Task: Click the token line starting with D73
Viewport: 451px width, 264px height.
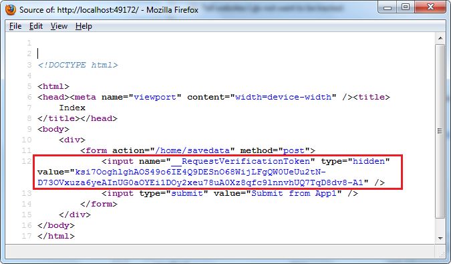Action: 200,182
